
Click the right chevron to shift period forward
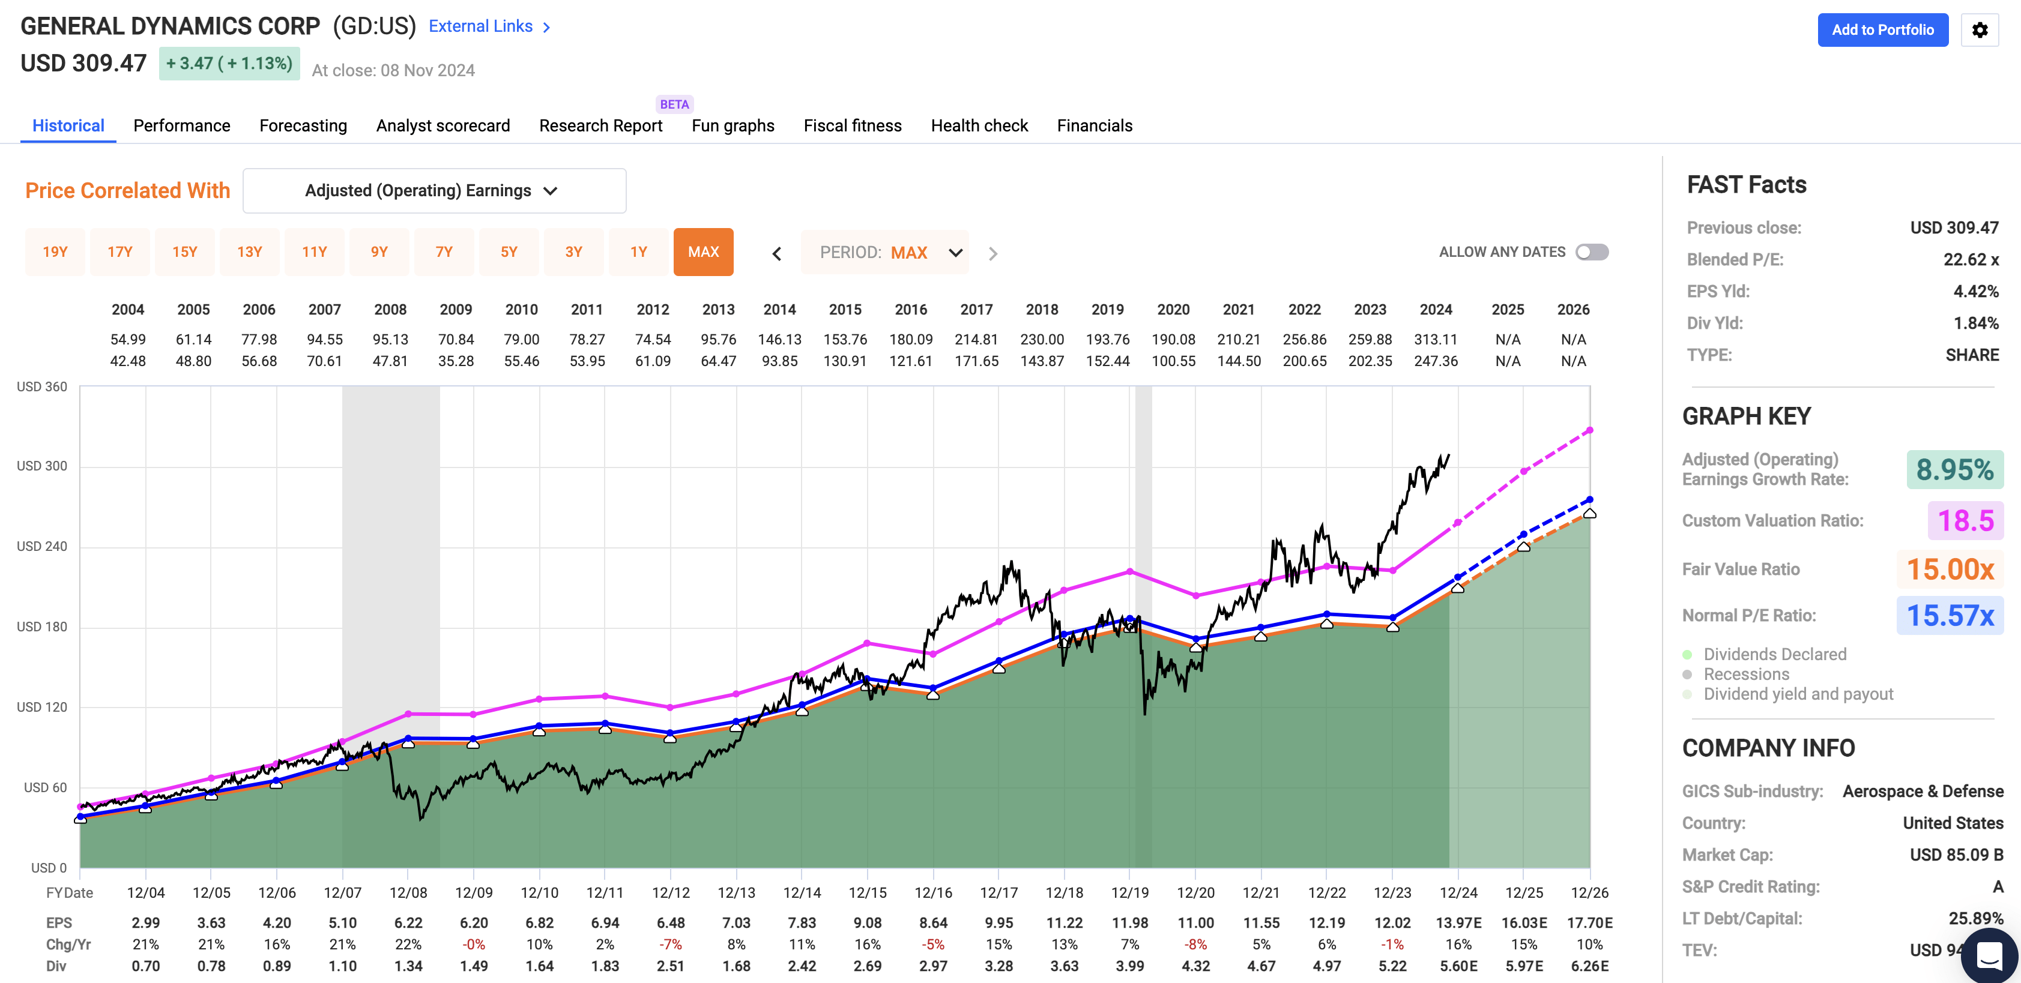[x=993, y=253]
